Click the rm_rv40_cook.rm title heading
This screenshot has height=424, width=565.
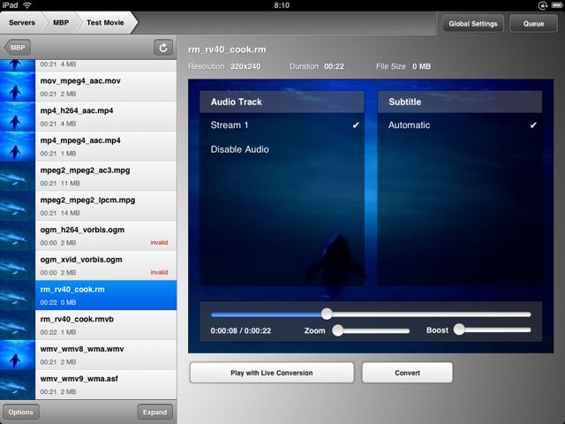(227, 49)
